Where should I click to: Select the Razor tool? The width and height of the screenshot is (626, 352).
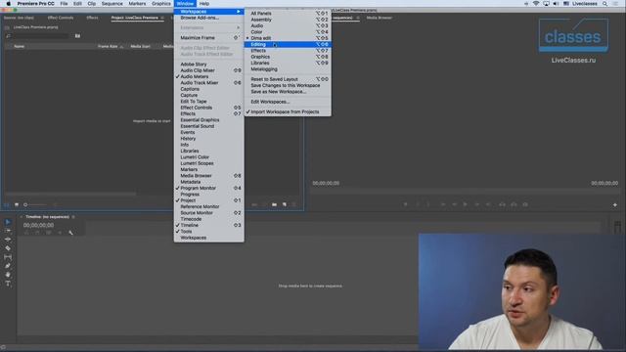[8, 248]
